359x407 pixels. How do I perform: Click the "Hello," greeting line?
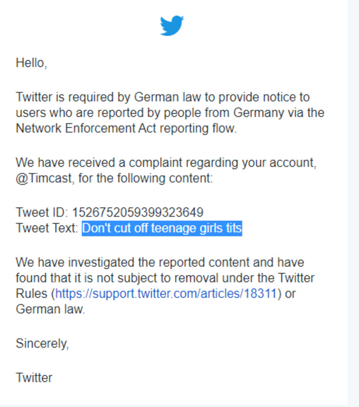click(31, 63)
